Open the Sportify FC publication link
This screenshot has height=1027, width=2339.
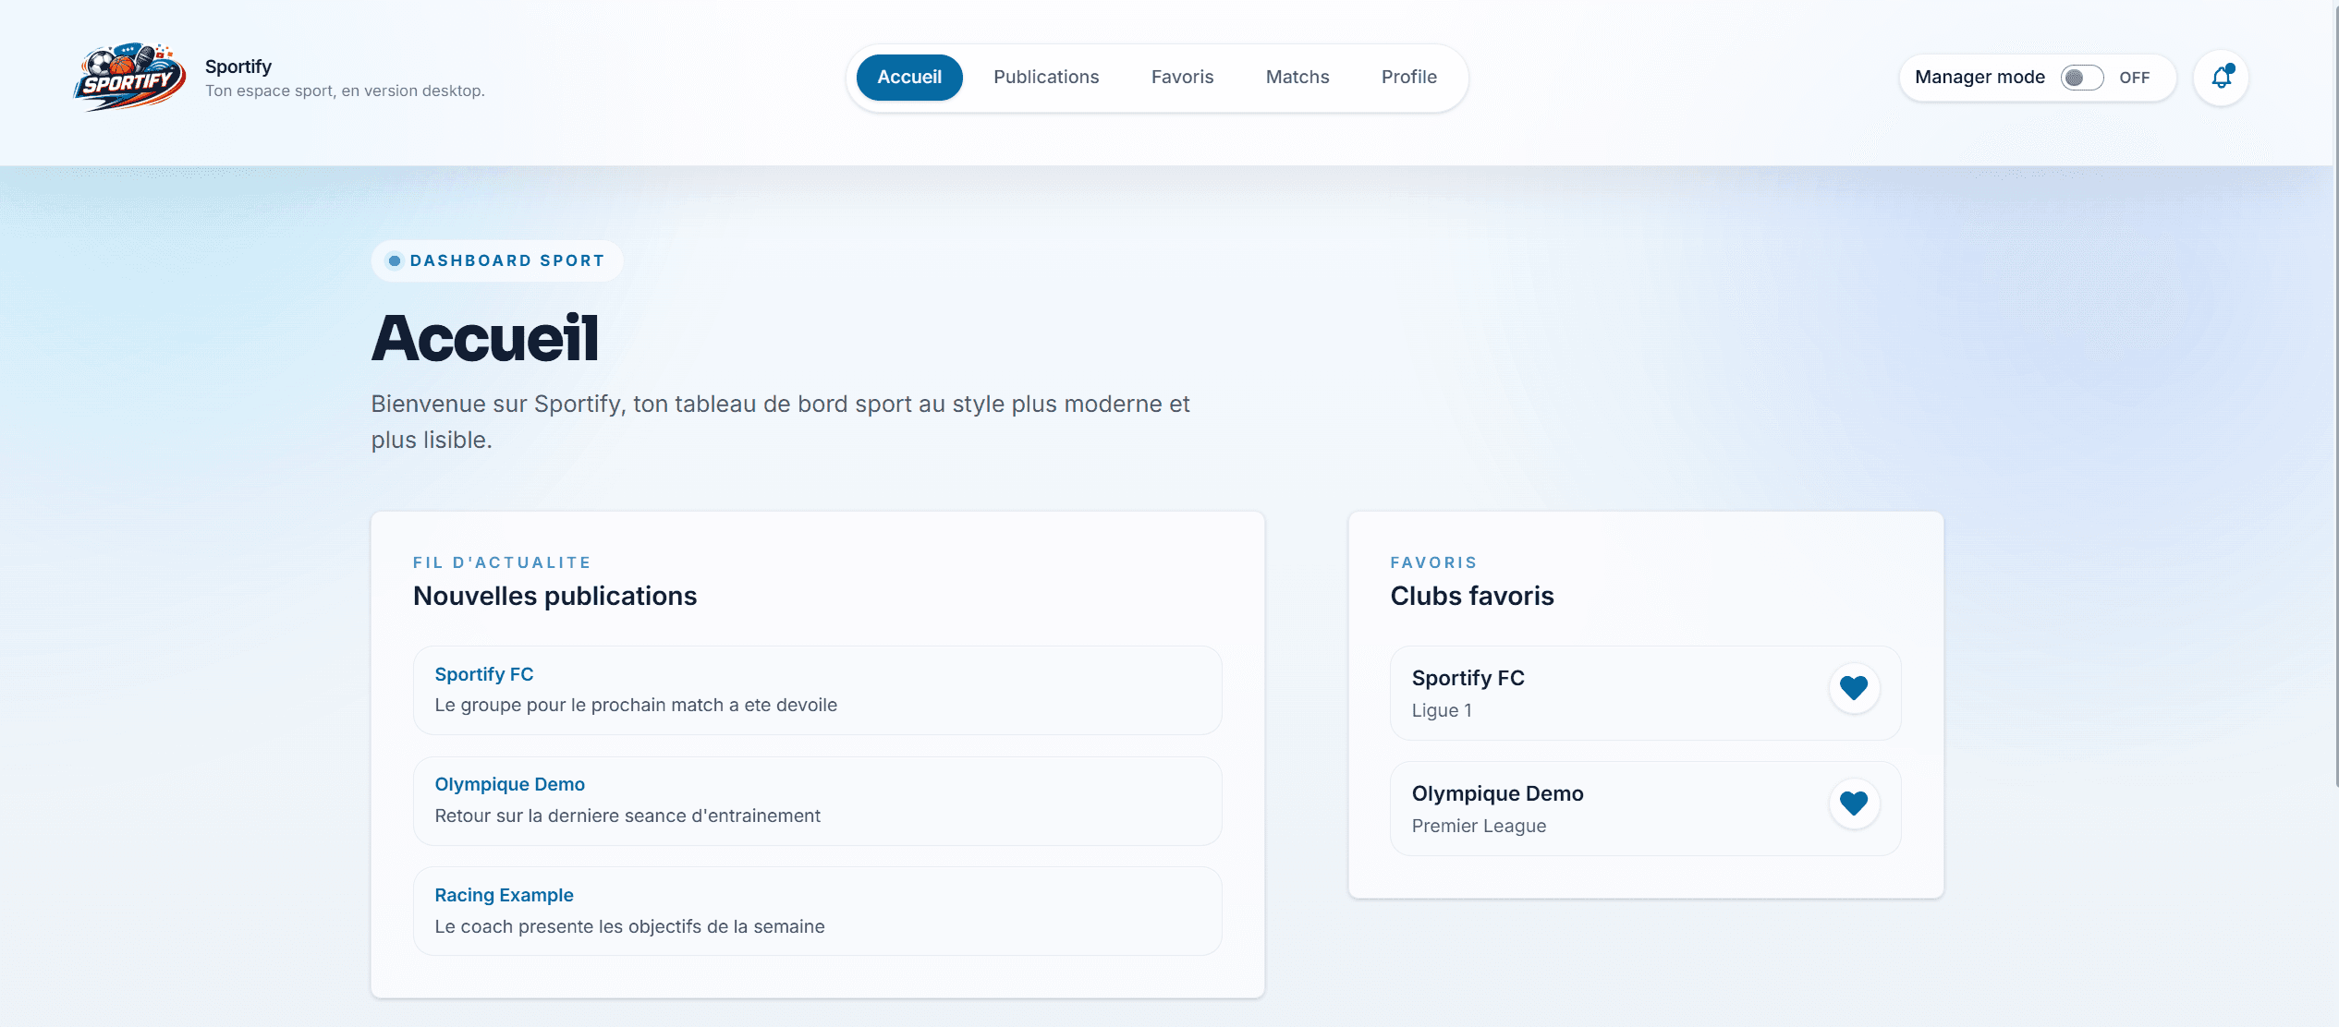(484, 674)
